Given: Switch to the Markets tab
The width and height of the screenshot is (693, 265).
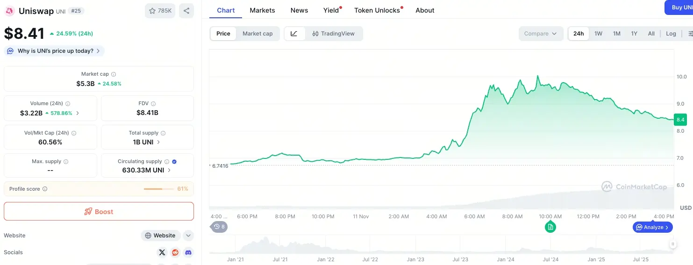Looking at the screenshot, I should point(262,10).
